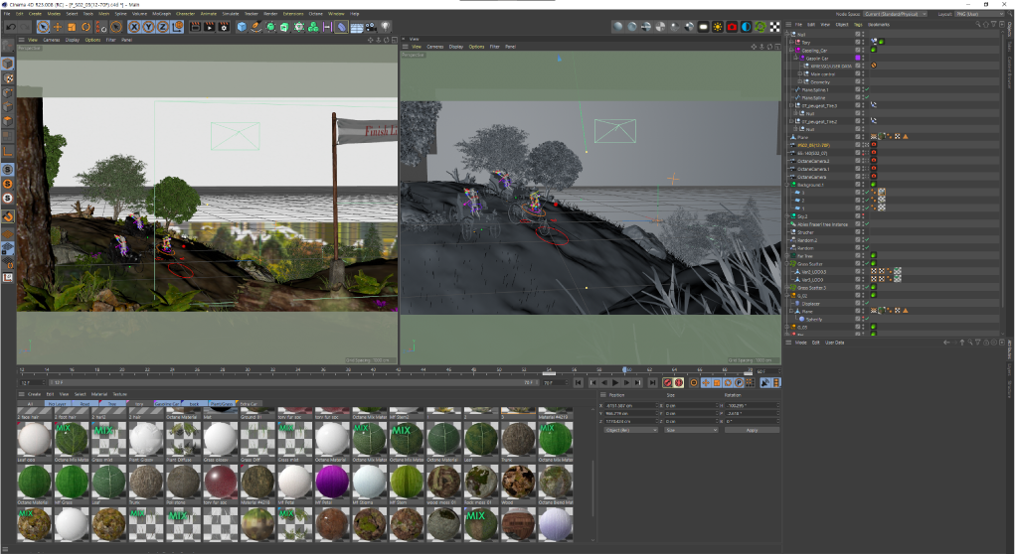Open the Layout dropdown
This screenshot has width=1015, height=554.
pos(978,14)
